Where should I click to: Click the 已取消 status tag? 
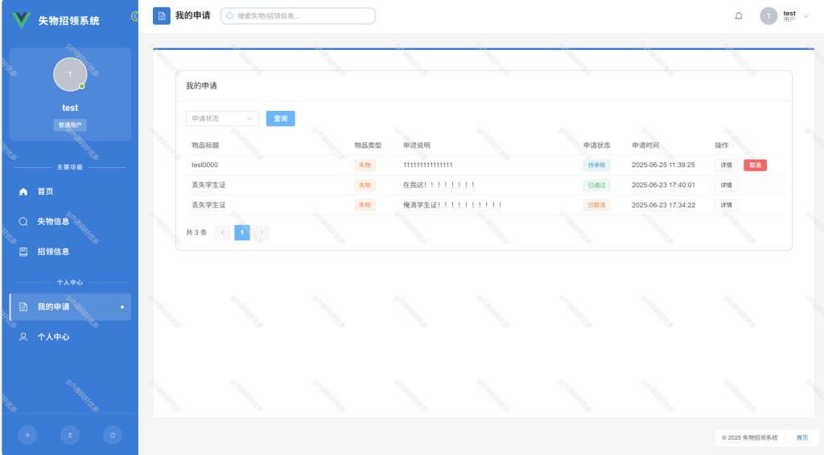pyautogui.click(x=596, y=205)
